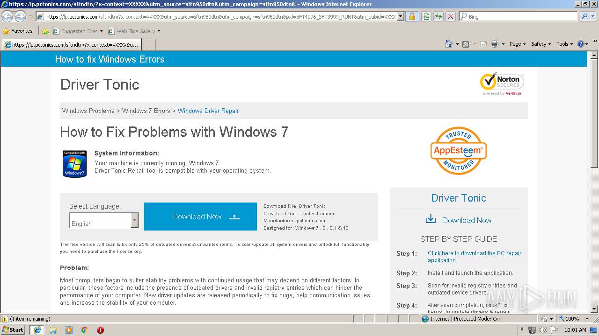Viewport: 599px width, 336px height.
Task: Click sidebar Driver Tonic heading link
Action: (x=459, y=198)
